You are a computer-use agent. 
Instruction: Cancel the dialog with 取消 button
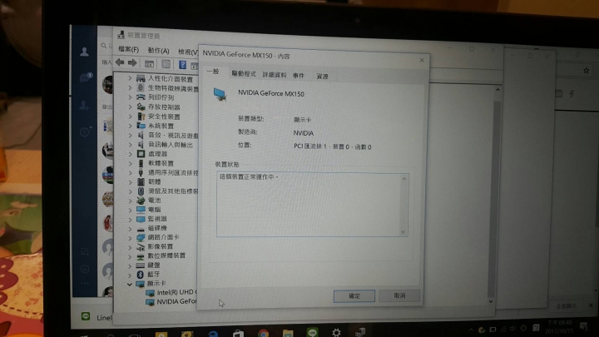(x=399, y=295)
